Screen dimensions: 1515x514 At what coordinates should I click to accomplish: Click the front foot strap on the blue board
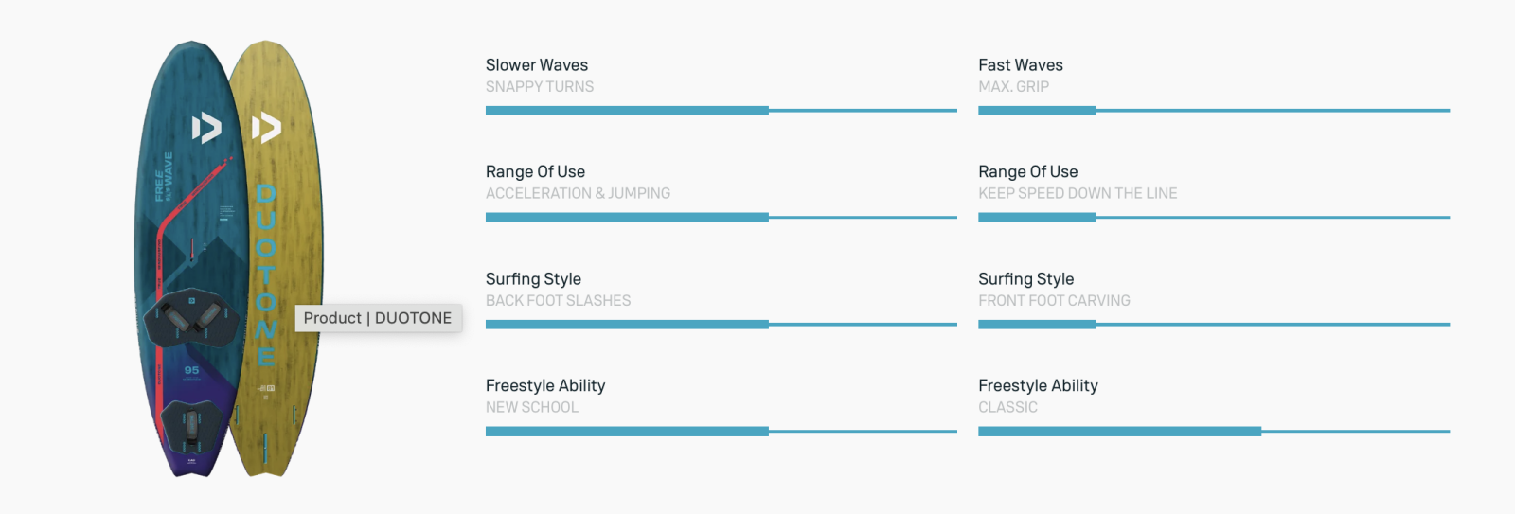[190, 318]
